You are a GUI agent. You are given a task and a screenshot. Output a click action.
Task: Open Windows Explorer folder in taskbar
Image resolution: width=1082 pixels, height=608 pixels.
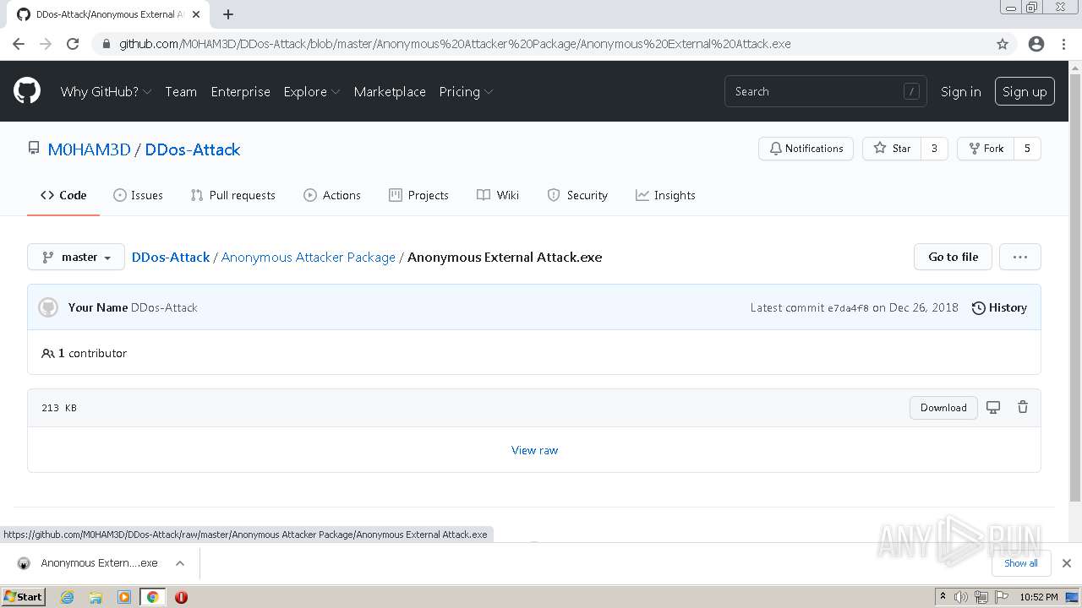click(x=96, y=597)
